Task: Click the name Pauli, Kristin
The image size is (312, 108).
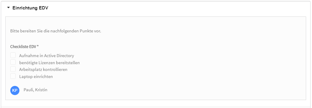Action: (x=35, y=90)
